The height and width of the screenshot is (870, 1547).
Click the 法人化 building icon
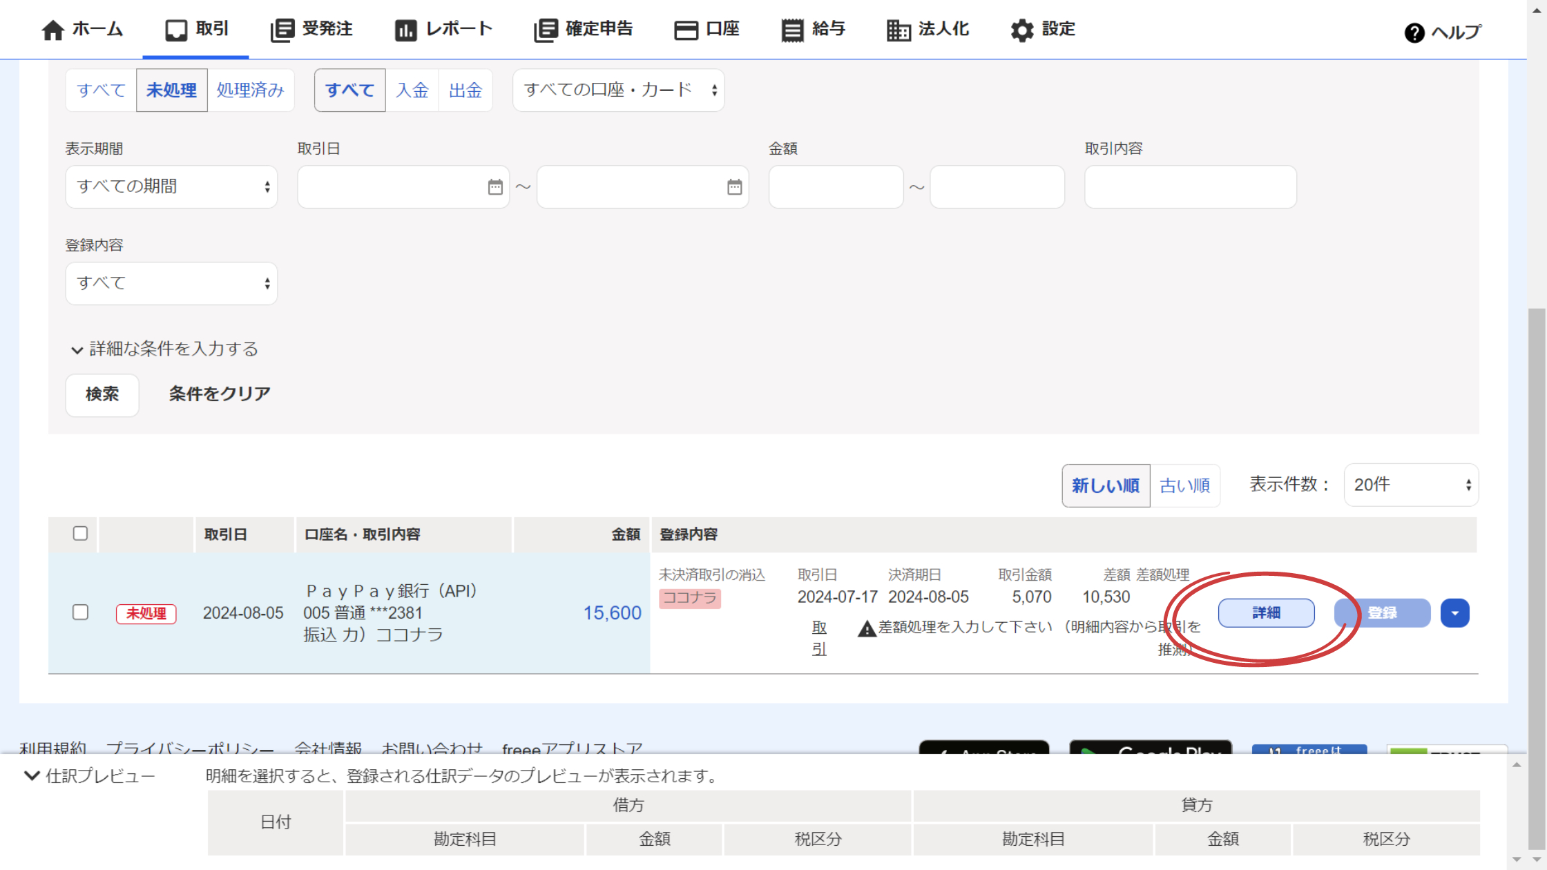[899, 30]
